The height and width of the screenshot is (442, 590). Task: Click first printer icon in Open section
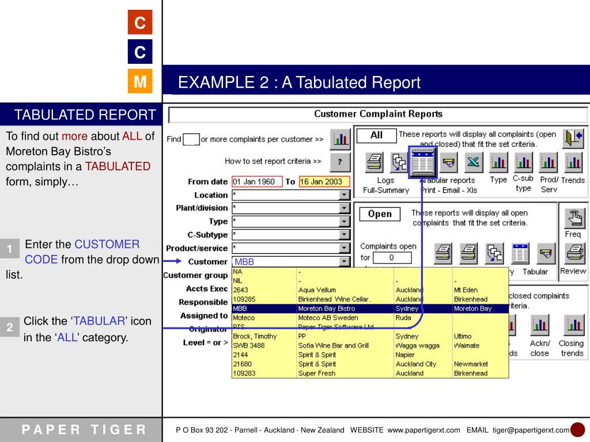pos(443,253)
